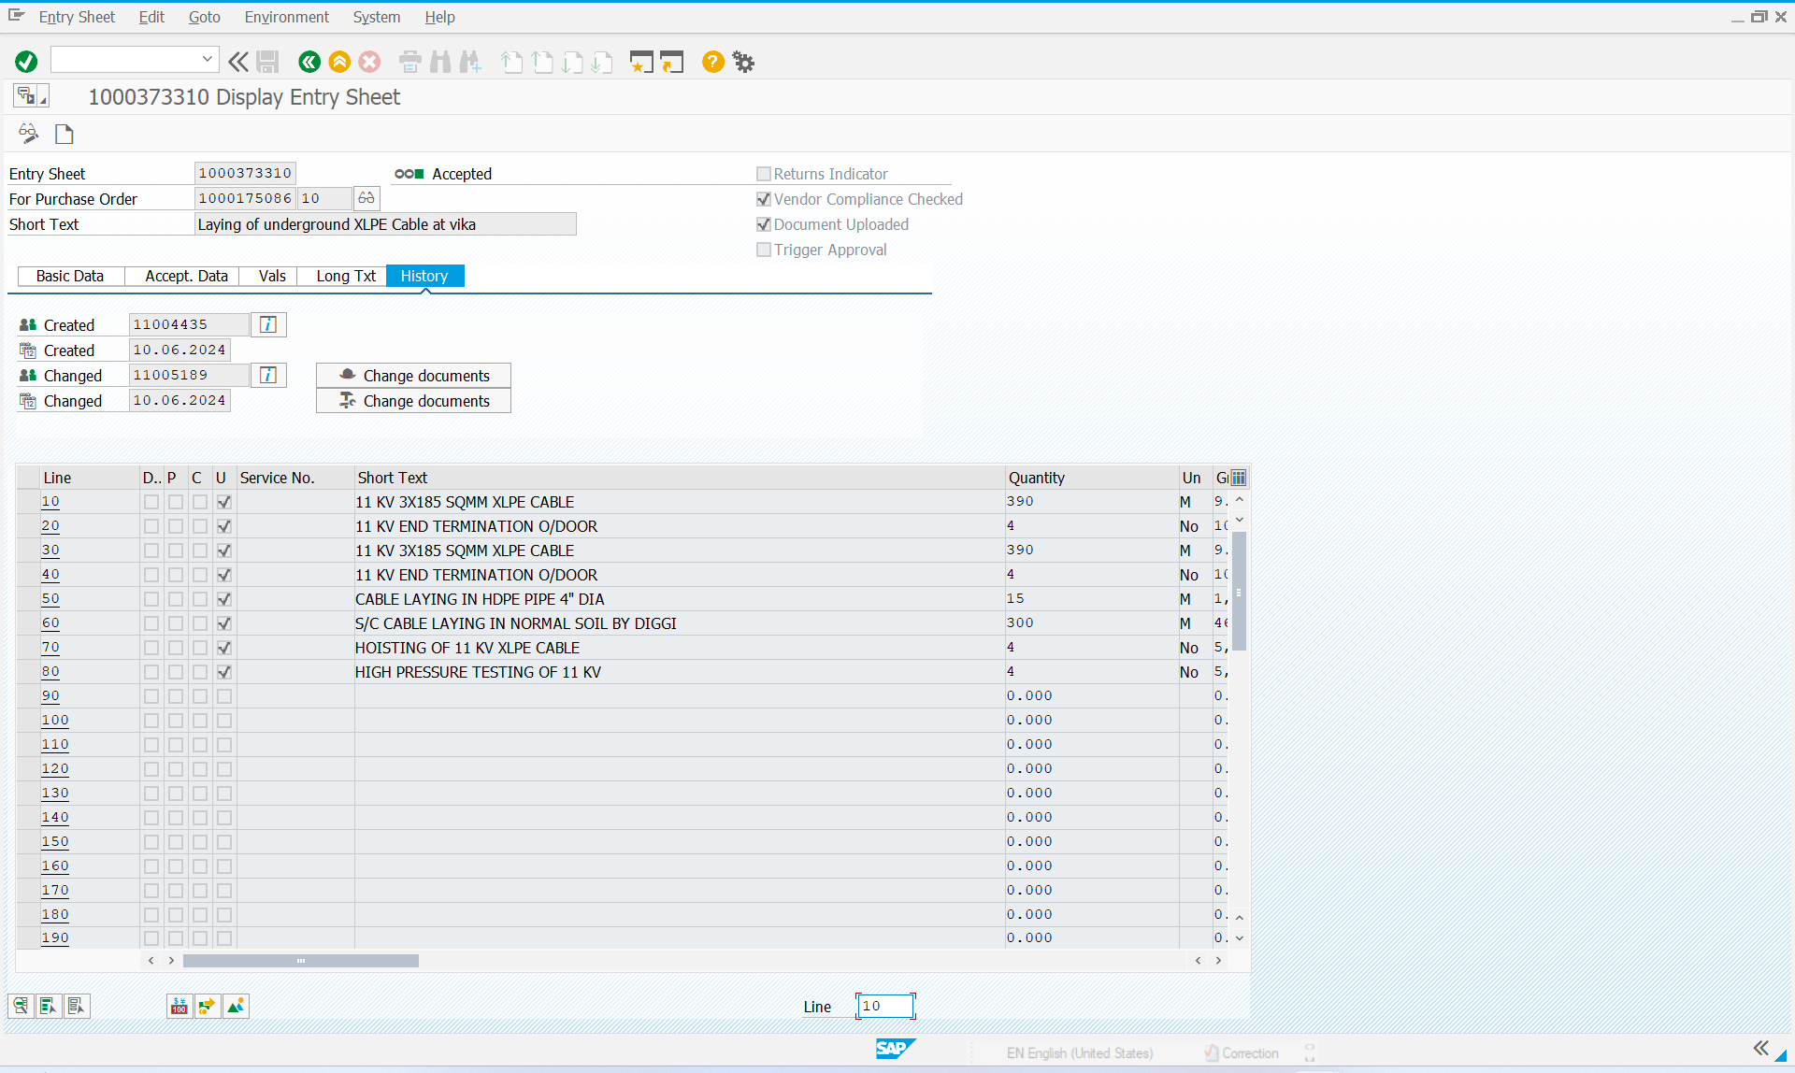Screen dimensions: 1795x1073
Task: Click the red Cancel icon
Action: click(x=369, y=62)
